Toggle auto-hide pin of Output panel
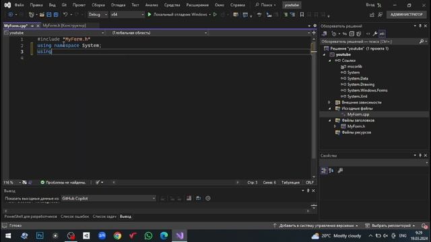 point(308,191)
